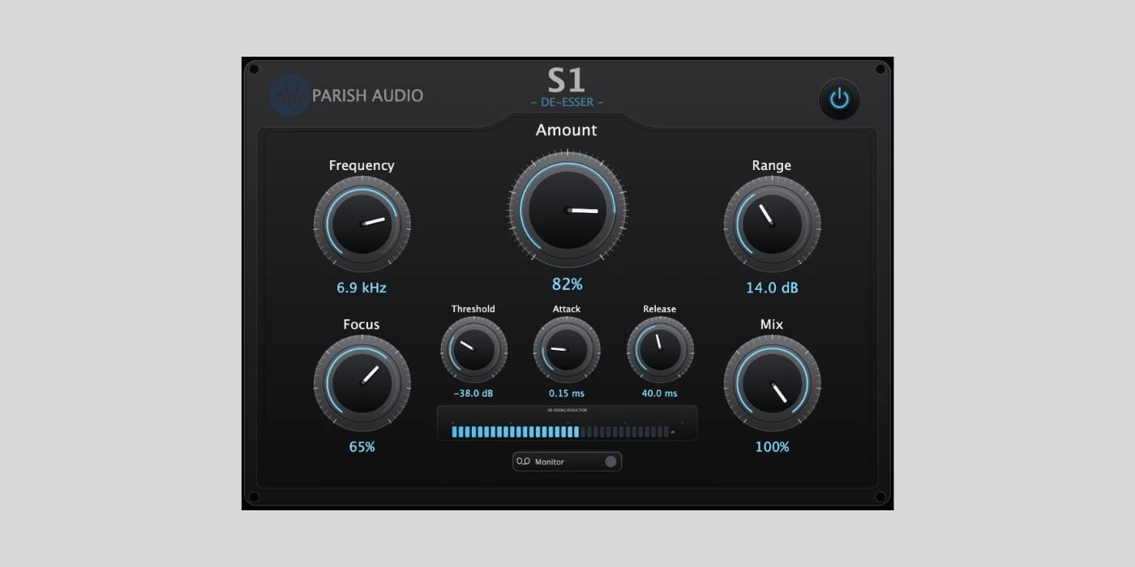This screenshot has width=1135, height=567.
Task: Toggle the plugin power button
Action: click(x=839, y=100)
